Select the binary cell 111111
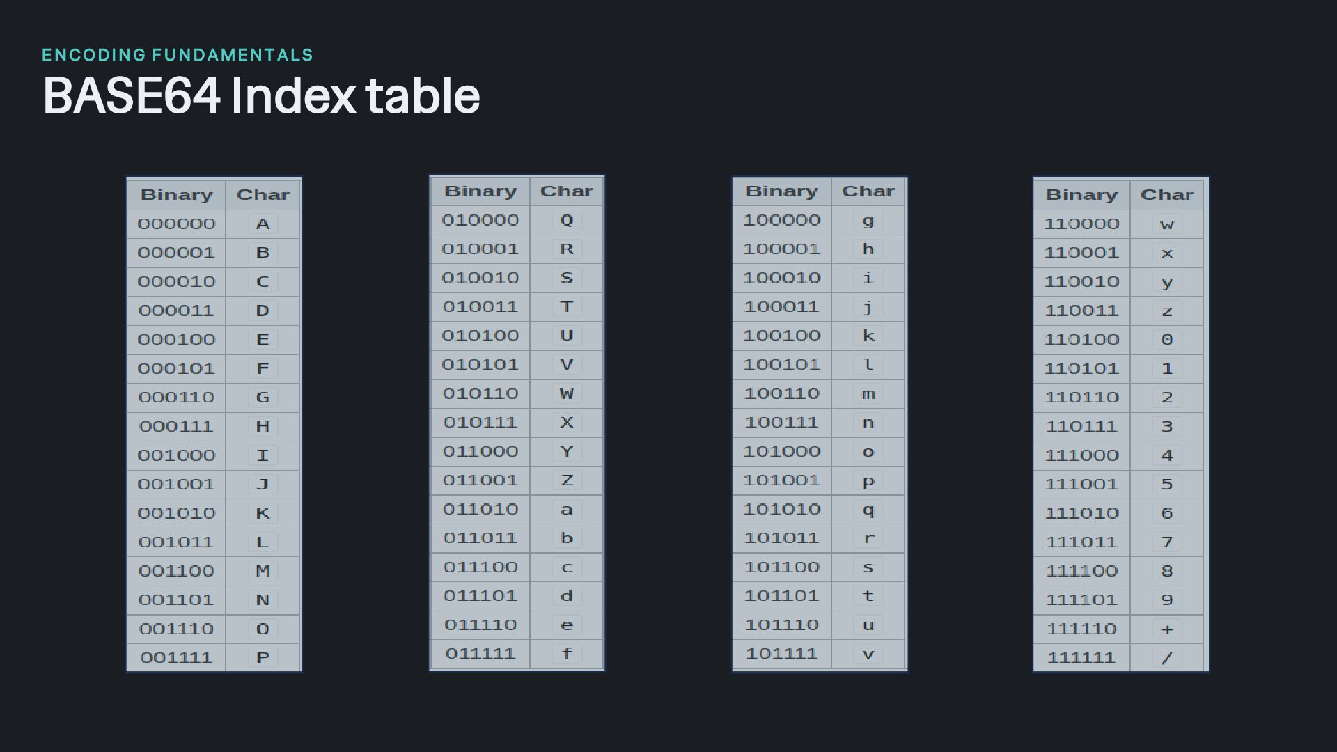Screen dimensions: 1337x752 coord(1081,657)
